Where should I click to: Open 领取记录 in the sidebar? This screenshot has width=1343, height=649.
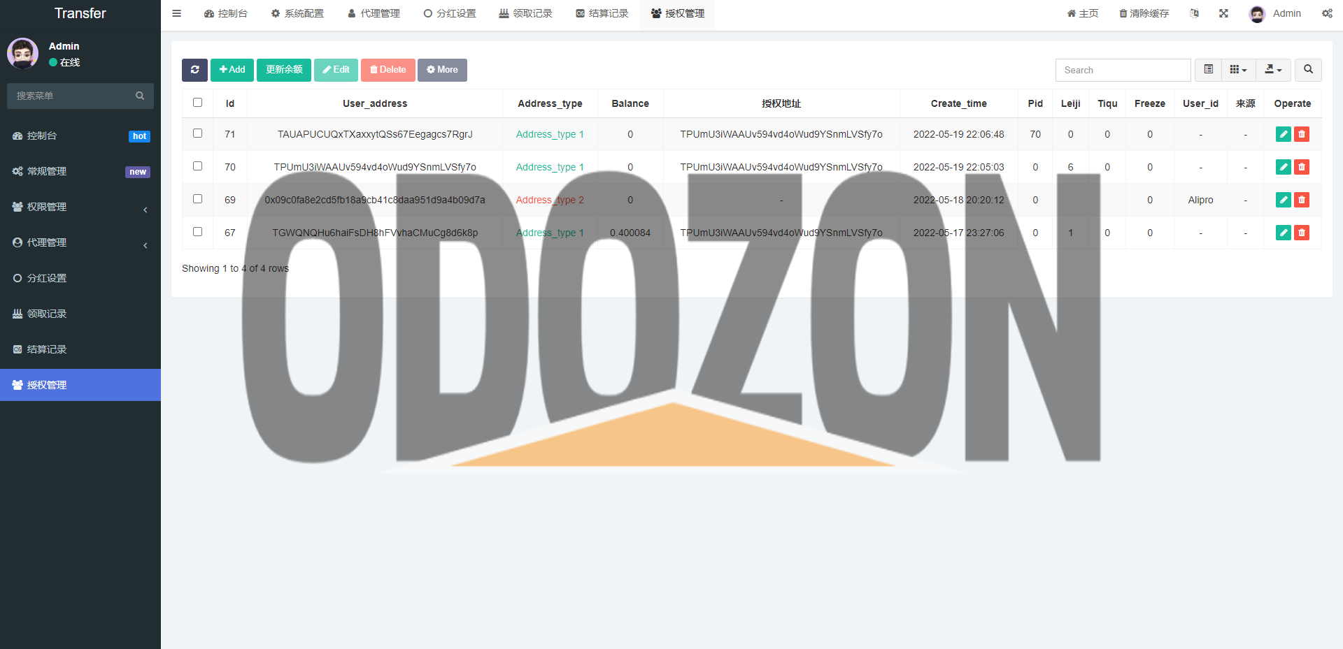[x=80, y=314]
